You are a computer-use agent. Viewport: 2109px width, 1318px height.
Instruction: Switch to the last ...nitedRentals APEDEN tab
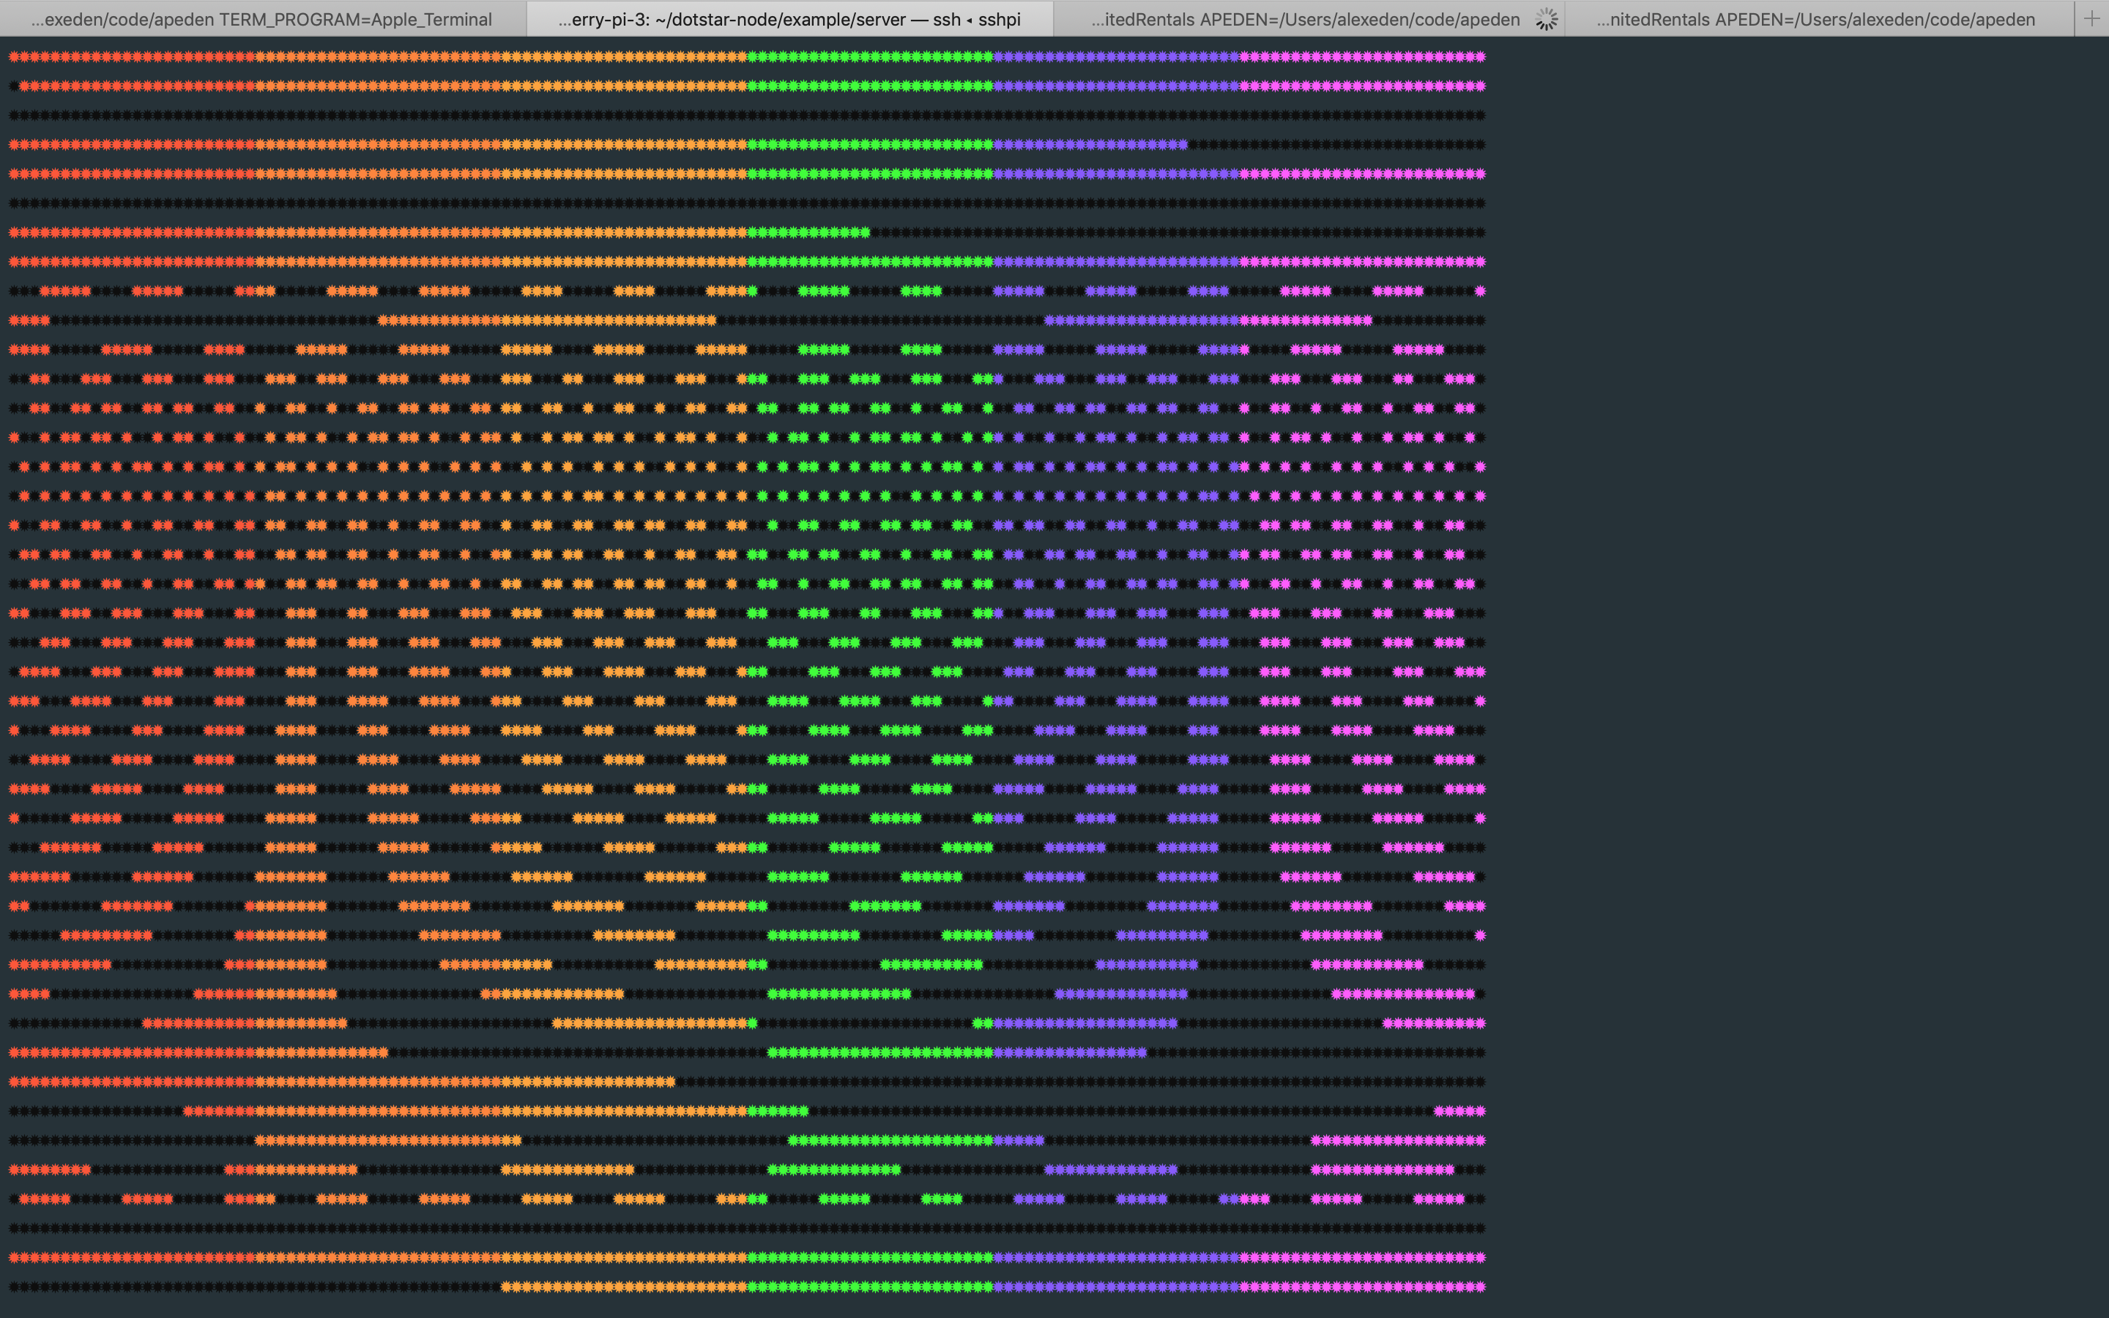pos(1815,19)
